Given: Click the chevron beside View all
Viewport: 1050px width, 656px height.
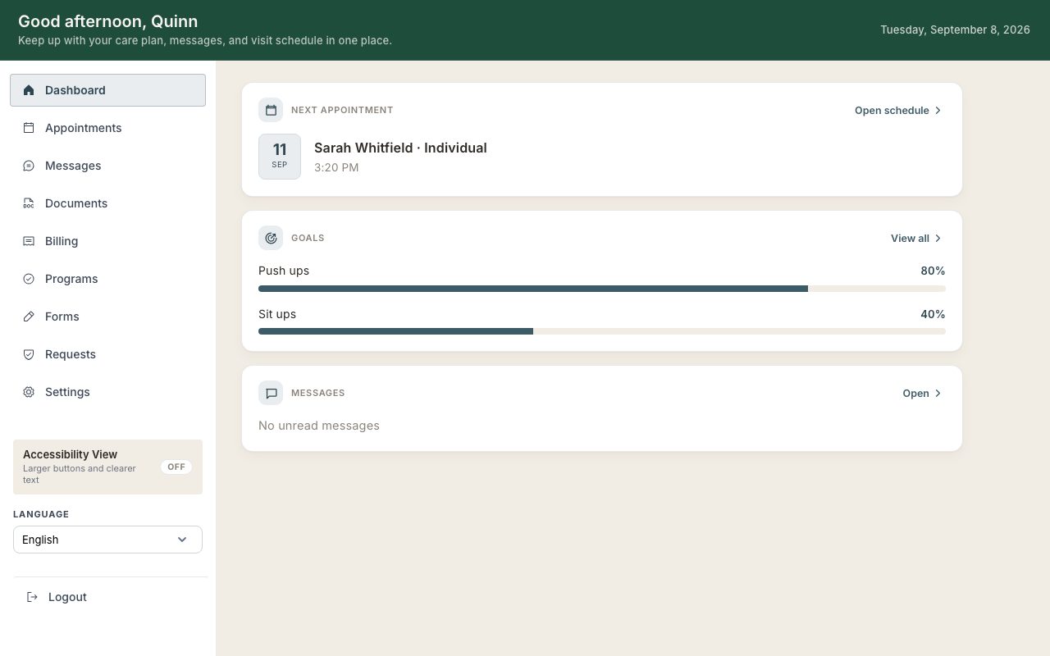Looking at the screenshot, I should tap(938, 238).
